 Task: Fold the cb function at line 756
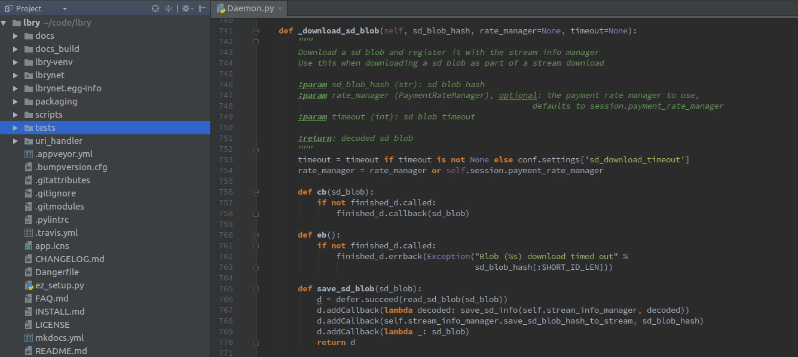point(256,192)
